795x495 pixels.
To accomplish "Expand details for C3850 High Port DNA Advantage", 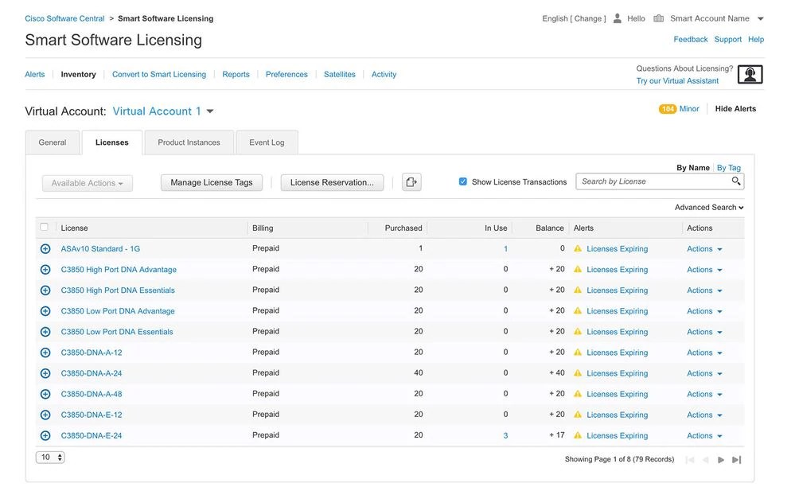I will click(45, 269).
